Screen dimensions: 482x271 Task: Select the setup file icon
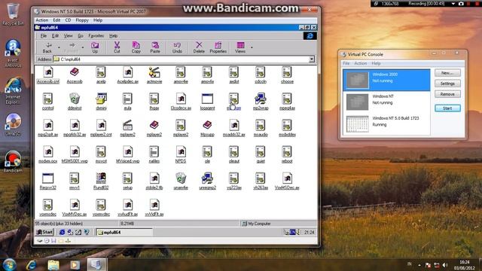(x=127, y=181)
